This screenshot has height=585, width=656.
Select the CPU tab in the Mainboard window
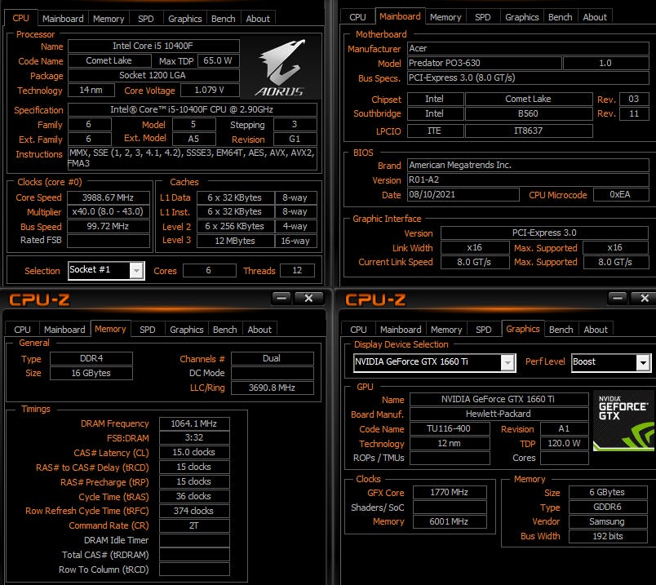coord(357,17)
